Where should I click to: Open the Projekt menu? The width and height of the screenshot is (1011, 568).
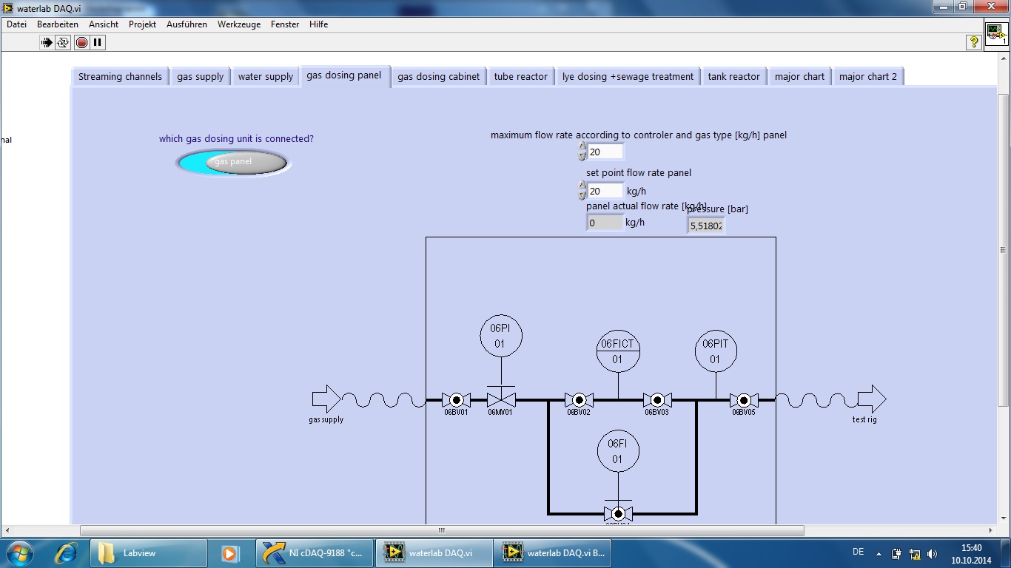[142, 24]
